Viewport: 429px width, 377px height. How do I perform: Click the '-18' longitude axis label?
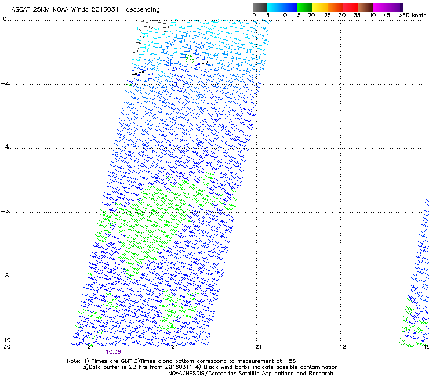(340, 347)
